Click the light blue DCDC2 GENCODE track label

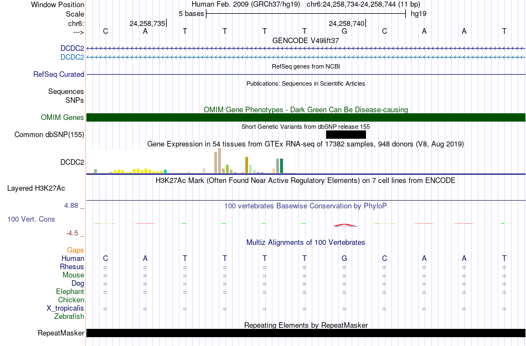click(72, 57)
